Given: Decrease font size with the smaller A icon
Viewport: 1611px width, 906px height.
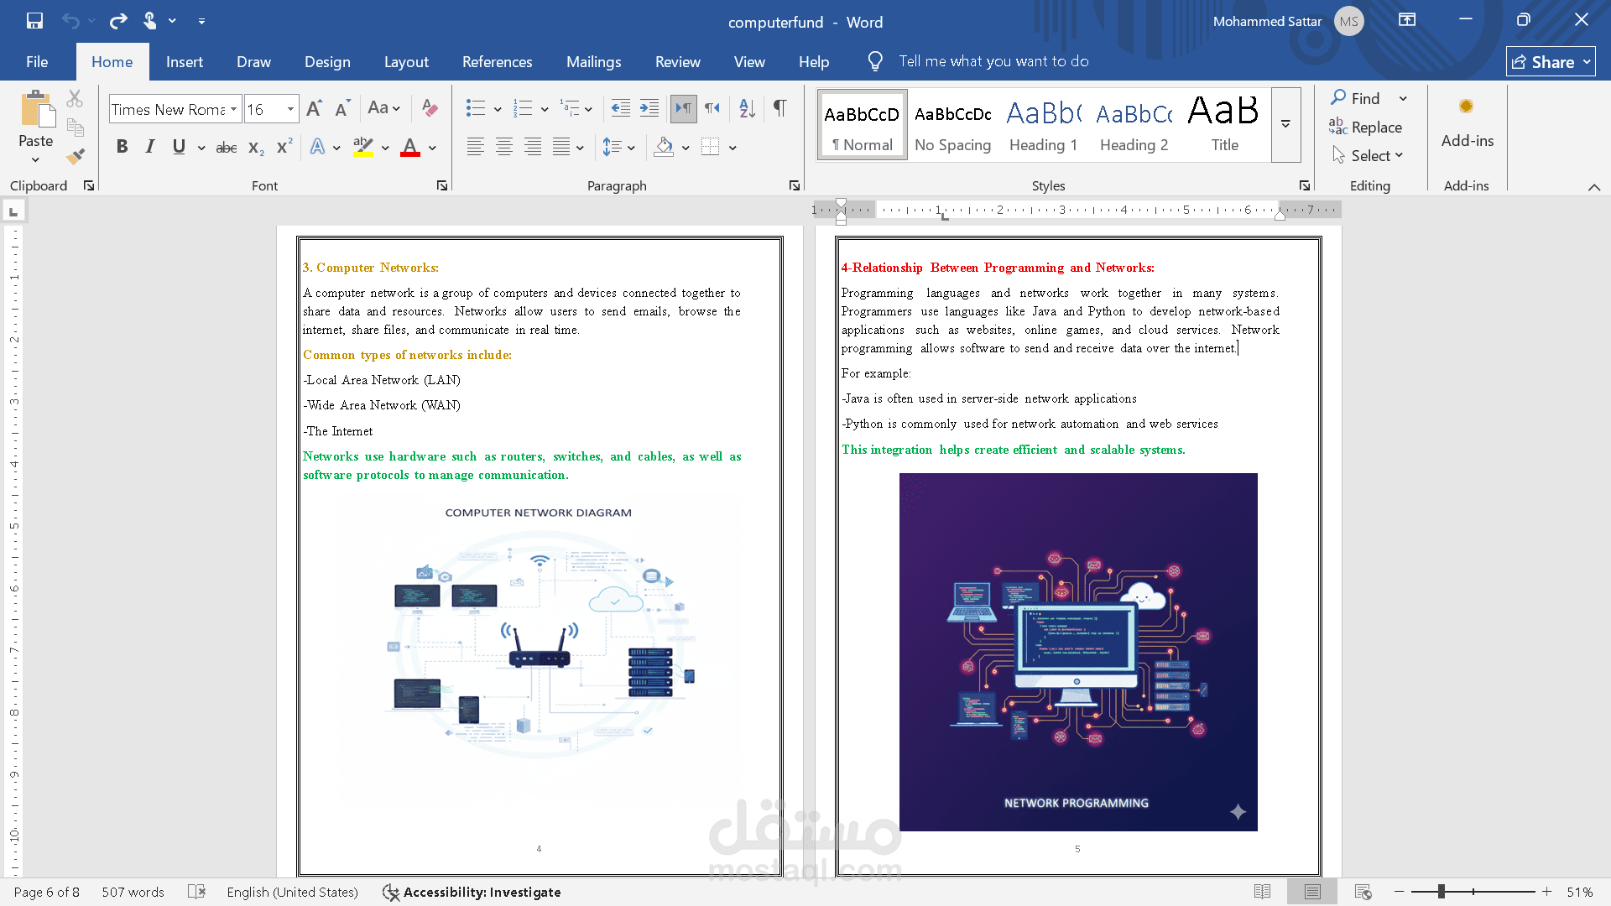Looking at the screenshot, I should pos(341,109).
